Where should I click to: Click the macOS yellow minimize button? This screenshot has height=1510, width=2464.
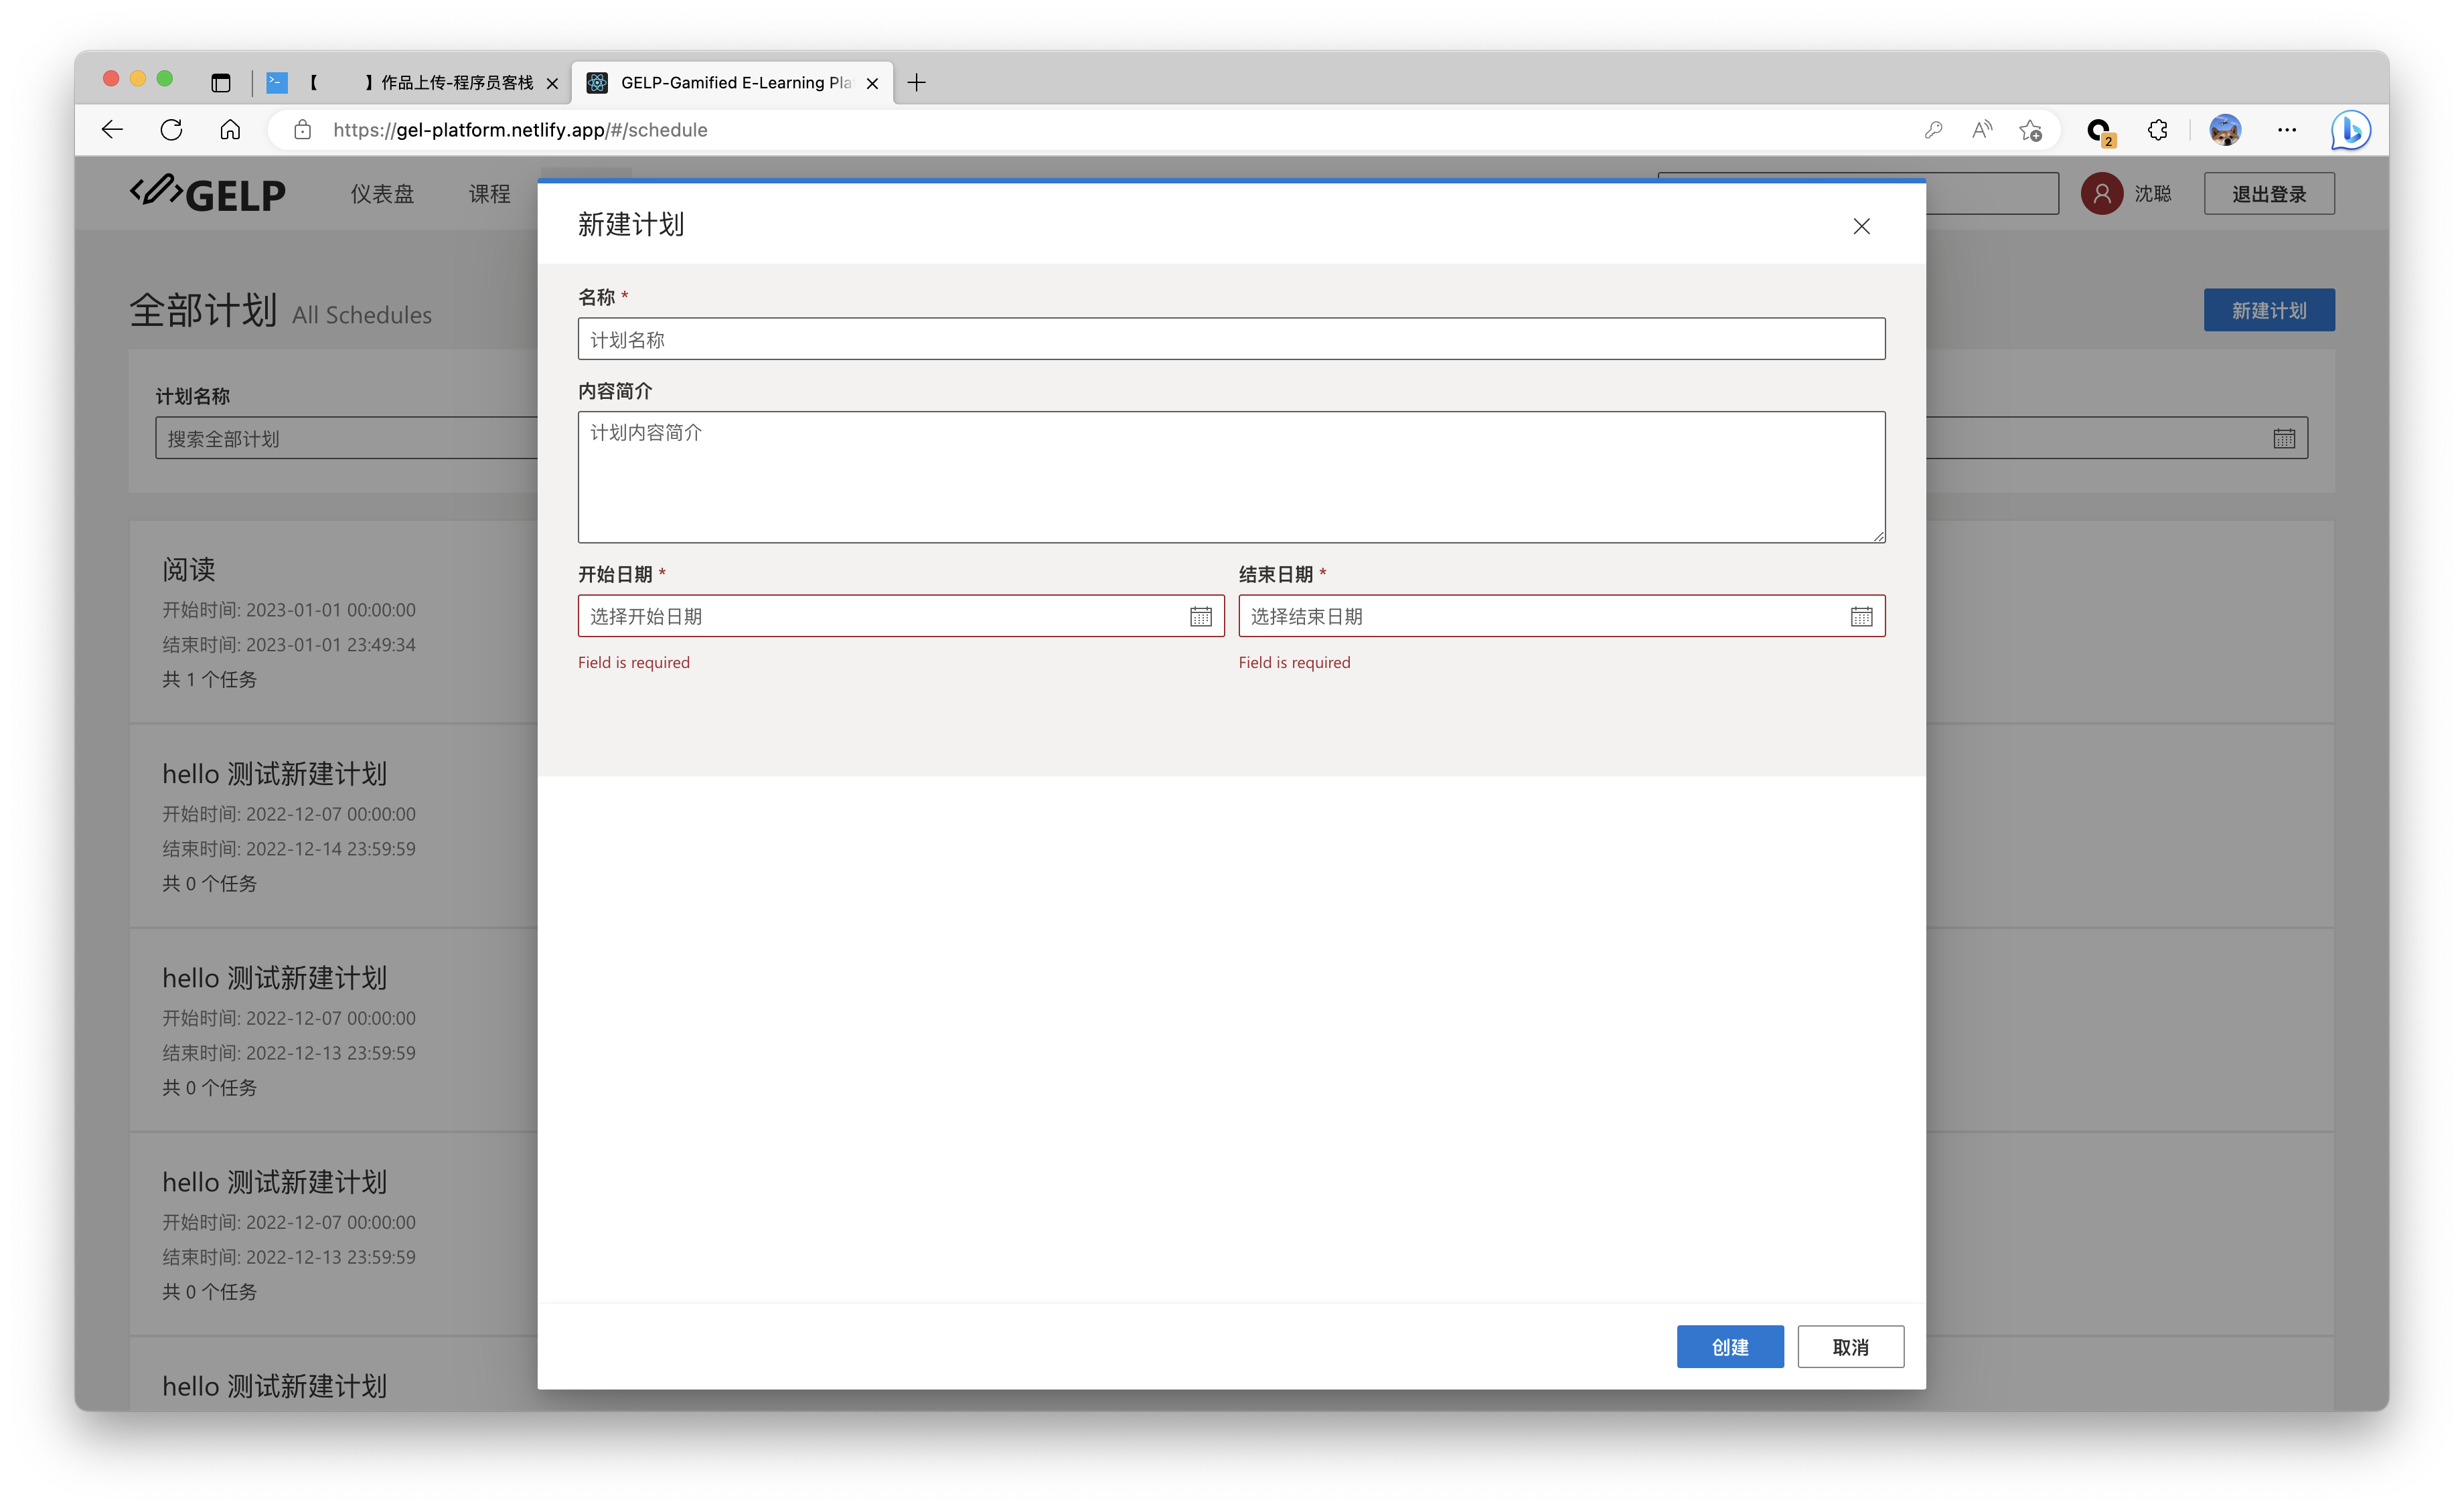(x=138, y=79)
